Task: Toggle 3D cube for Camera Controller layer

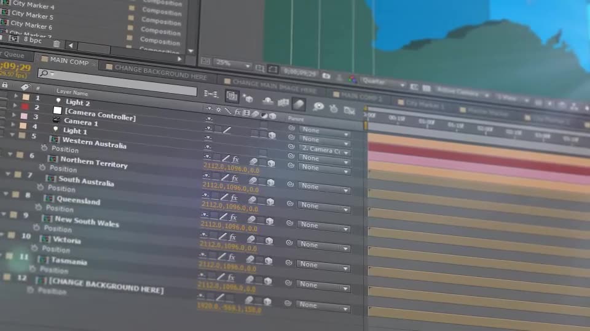Action: point(272,135)
